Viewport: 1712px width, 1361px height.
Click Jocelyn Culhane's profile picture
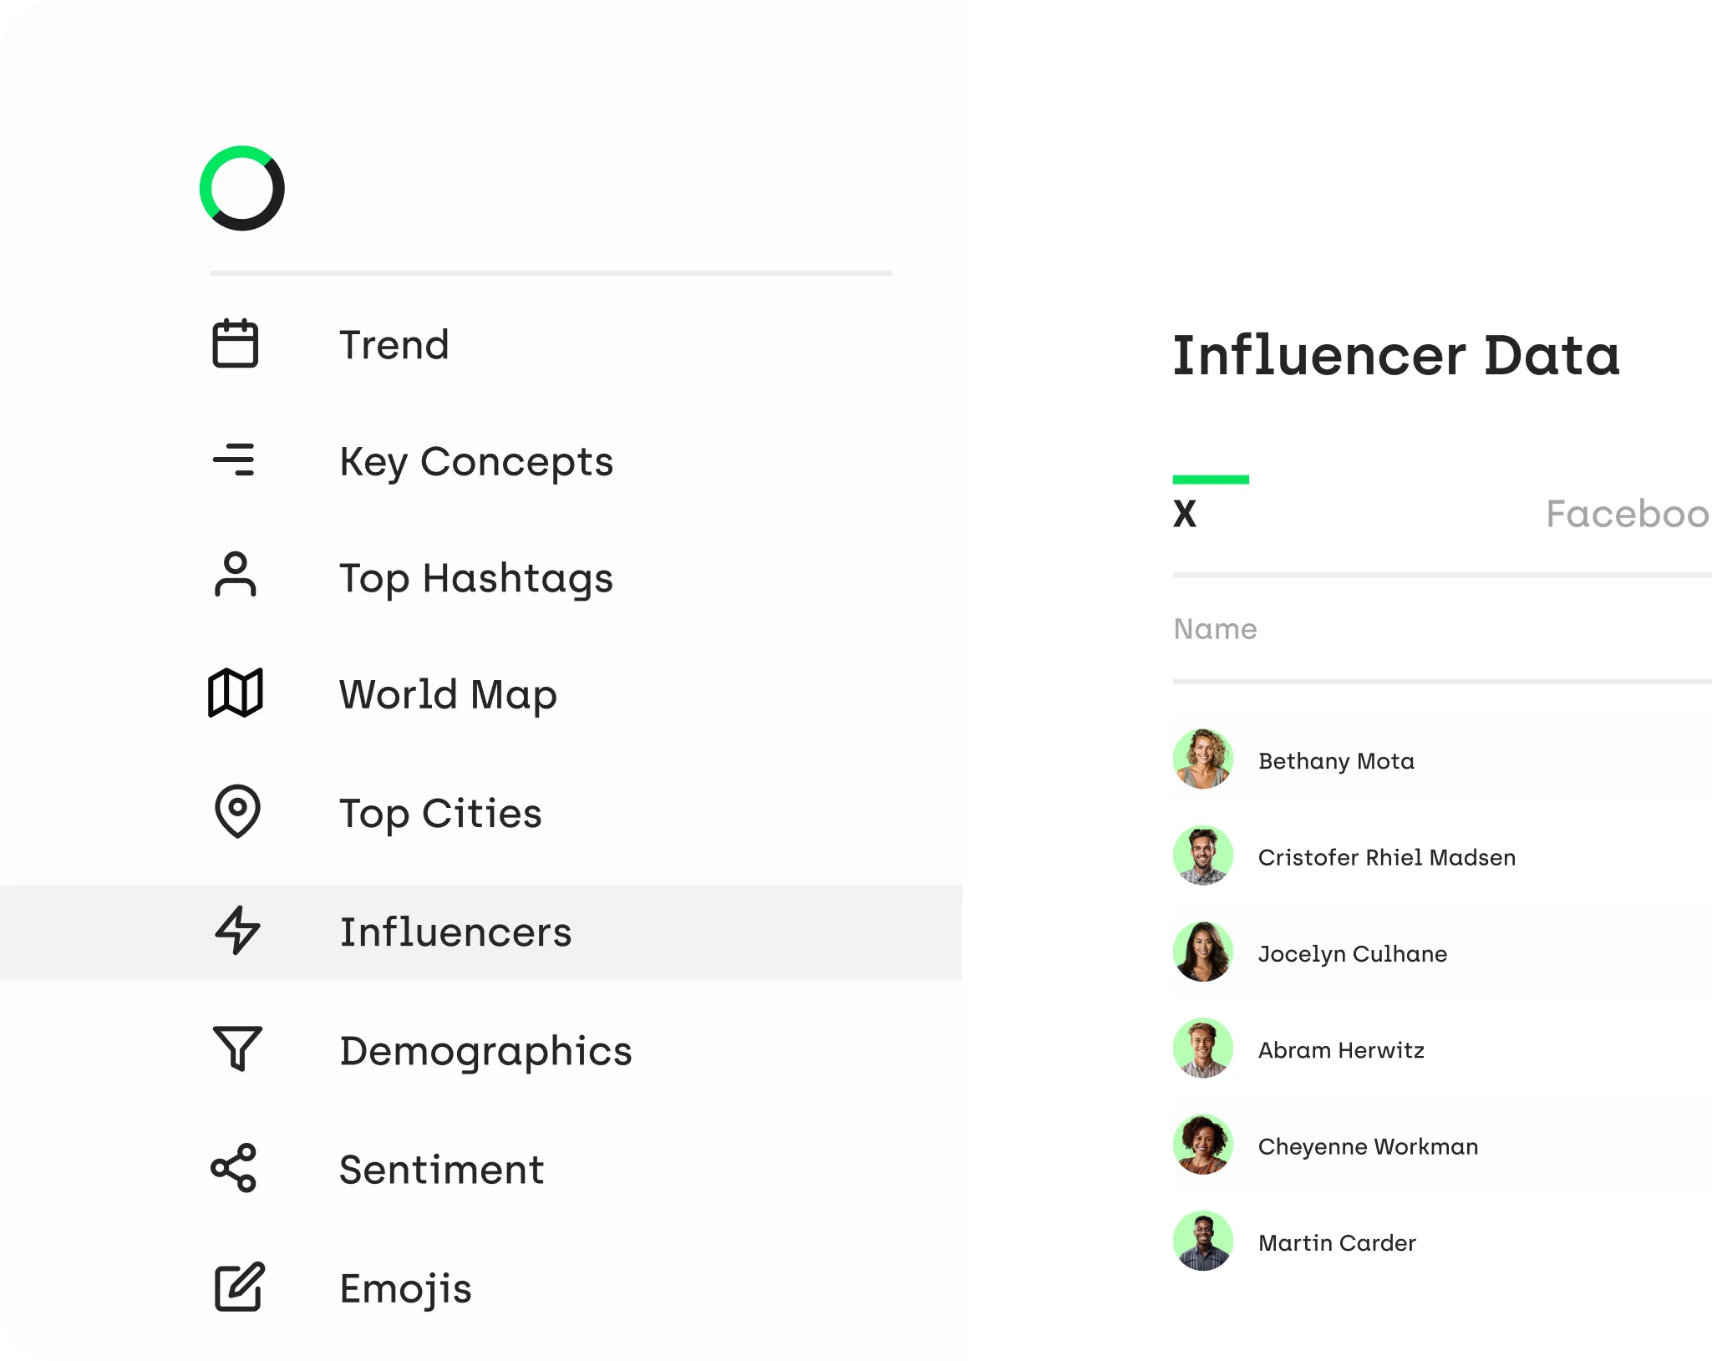tap(1202, 952)
